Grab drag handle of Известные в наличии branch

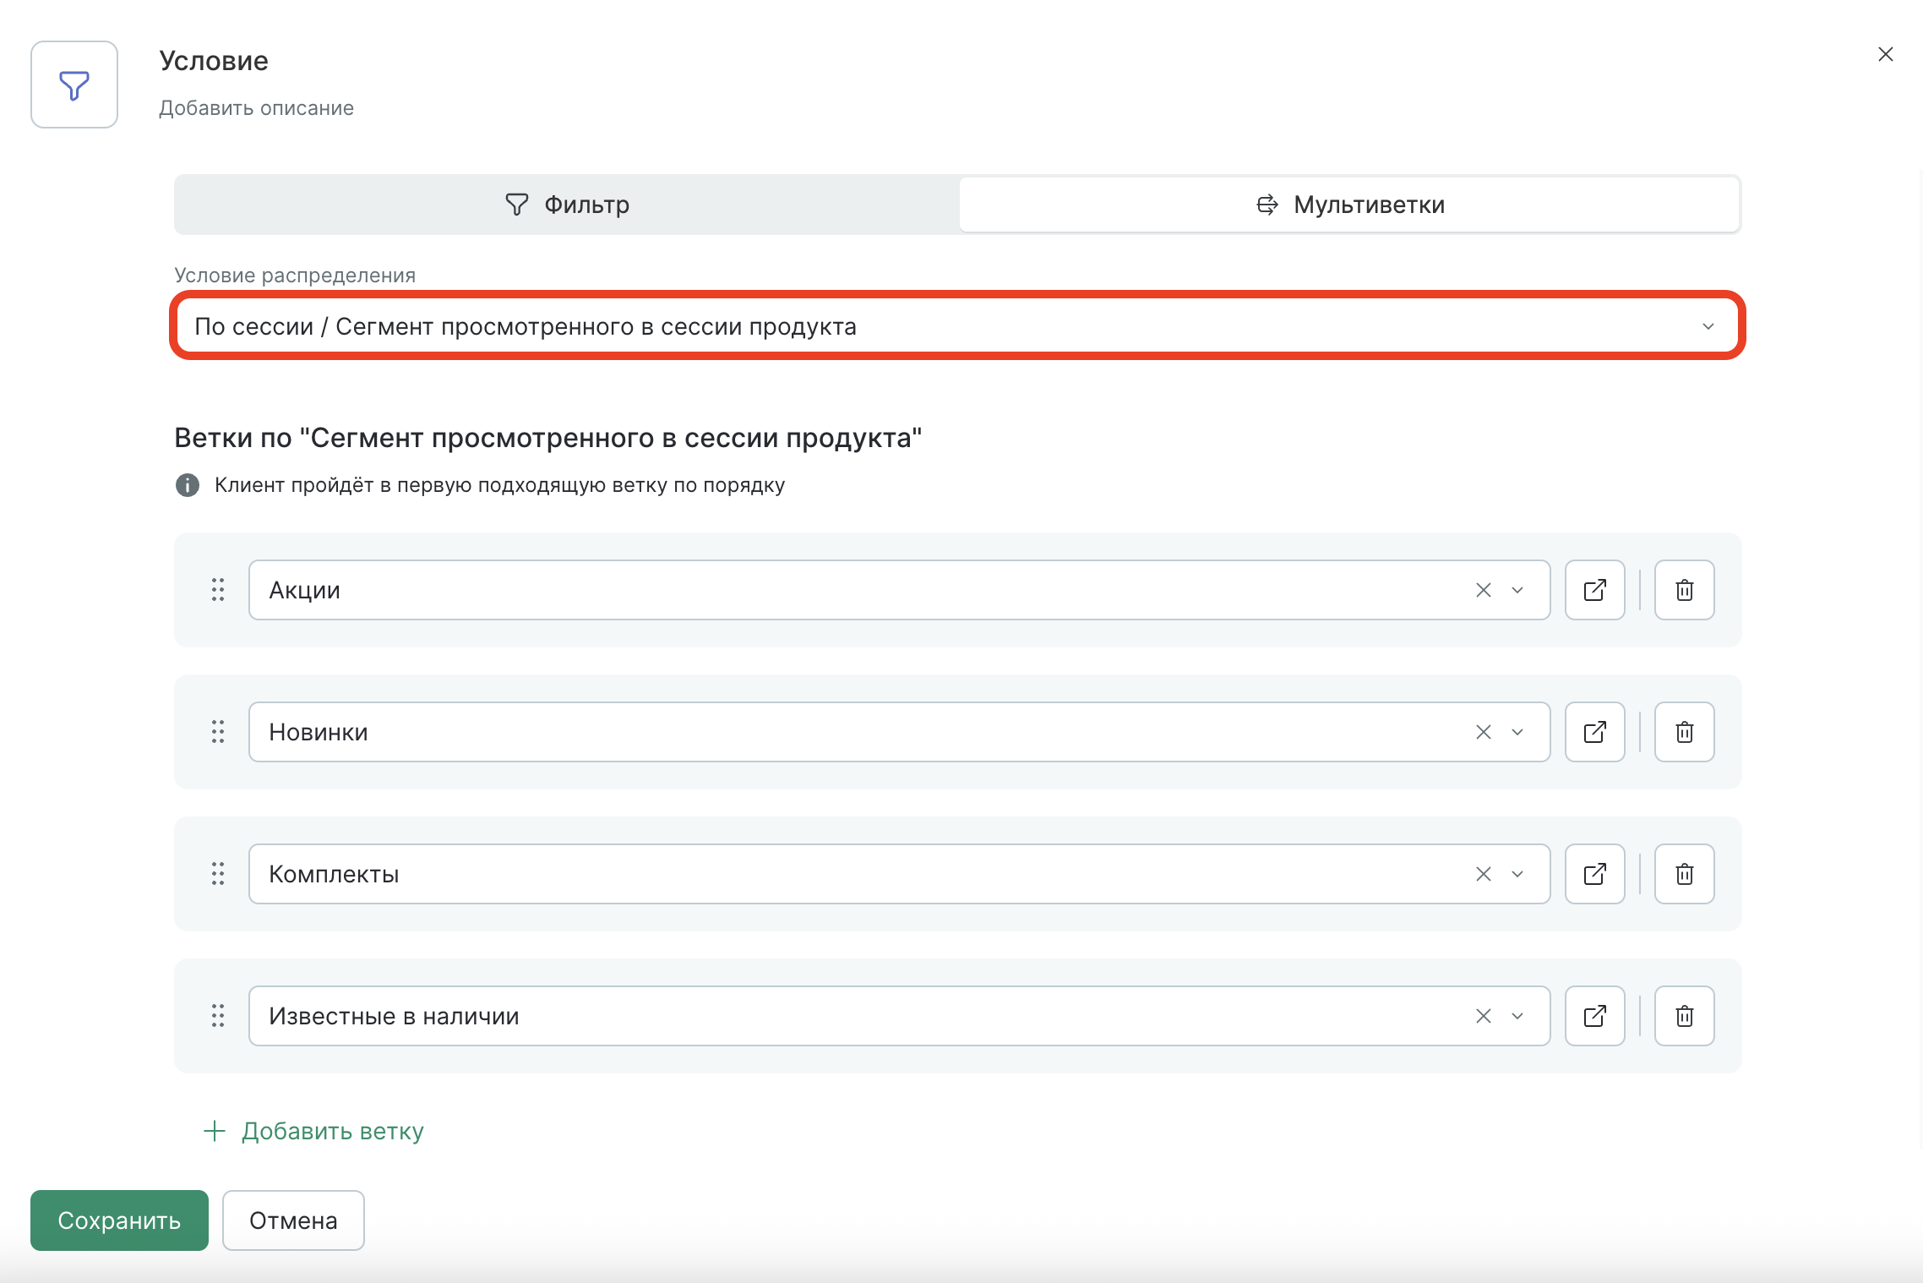click(218, 1016)
